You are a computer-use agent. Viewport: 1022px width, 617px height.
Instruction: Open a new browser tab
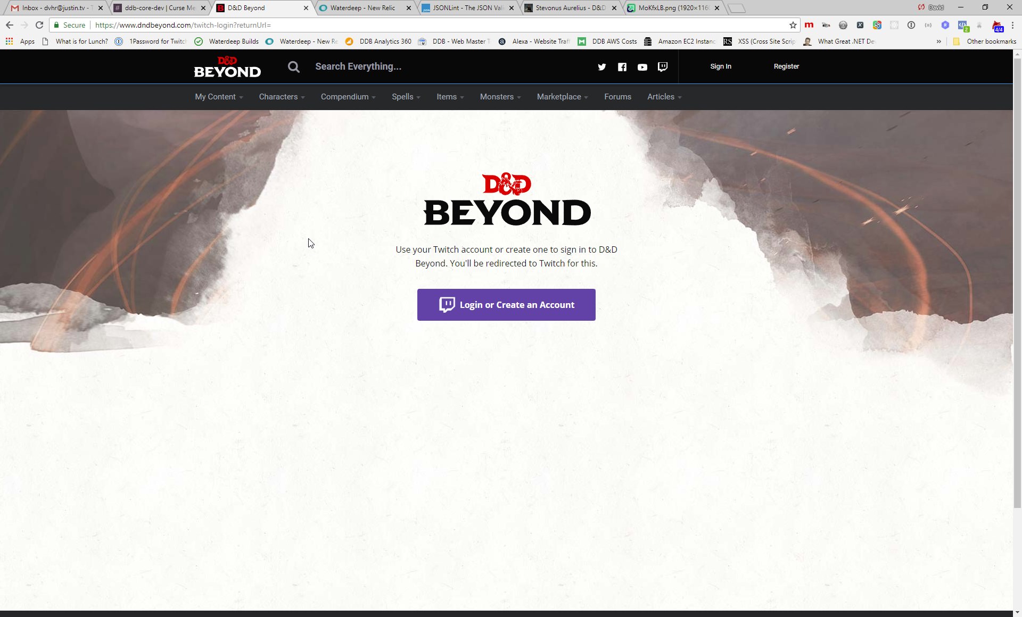pyautogui.click(x=736, y=8)
